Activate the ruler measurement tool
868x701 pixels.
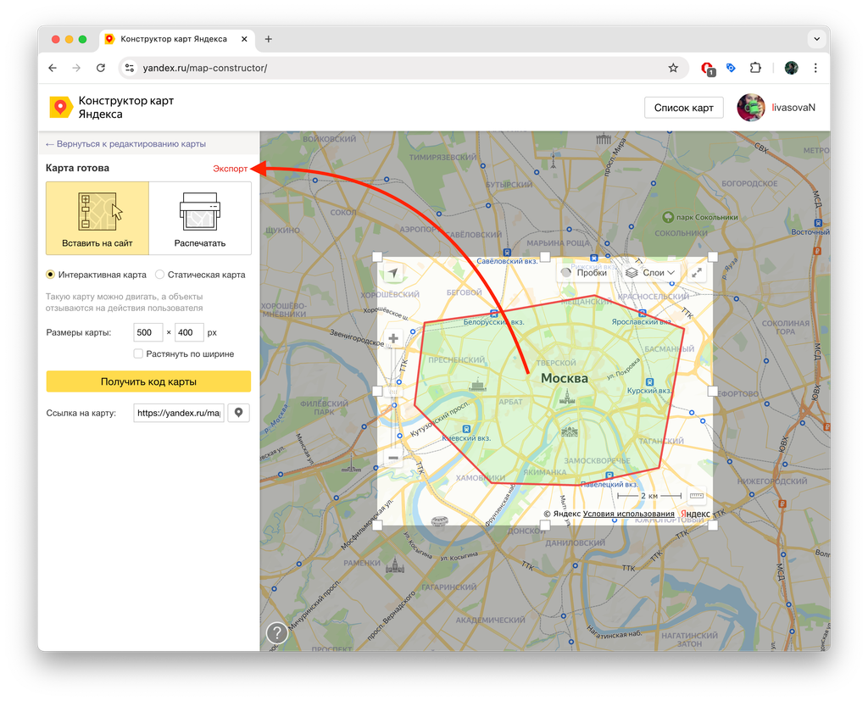pos(697,496)
